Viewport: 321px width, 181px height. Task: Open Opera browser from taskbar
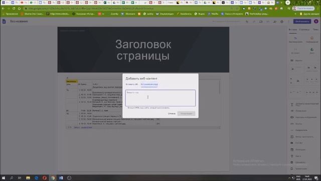(45, 178)
